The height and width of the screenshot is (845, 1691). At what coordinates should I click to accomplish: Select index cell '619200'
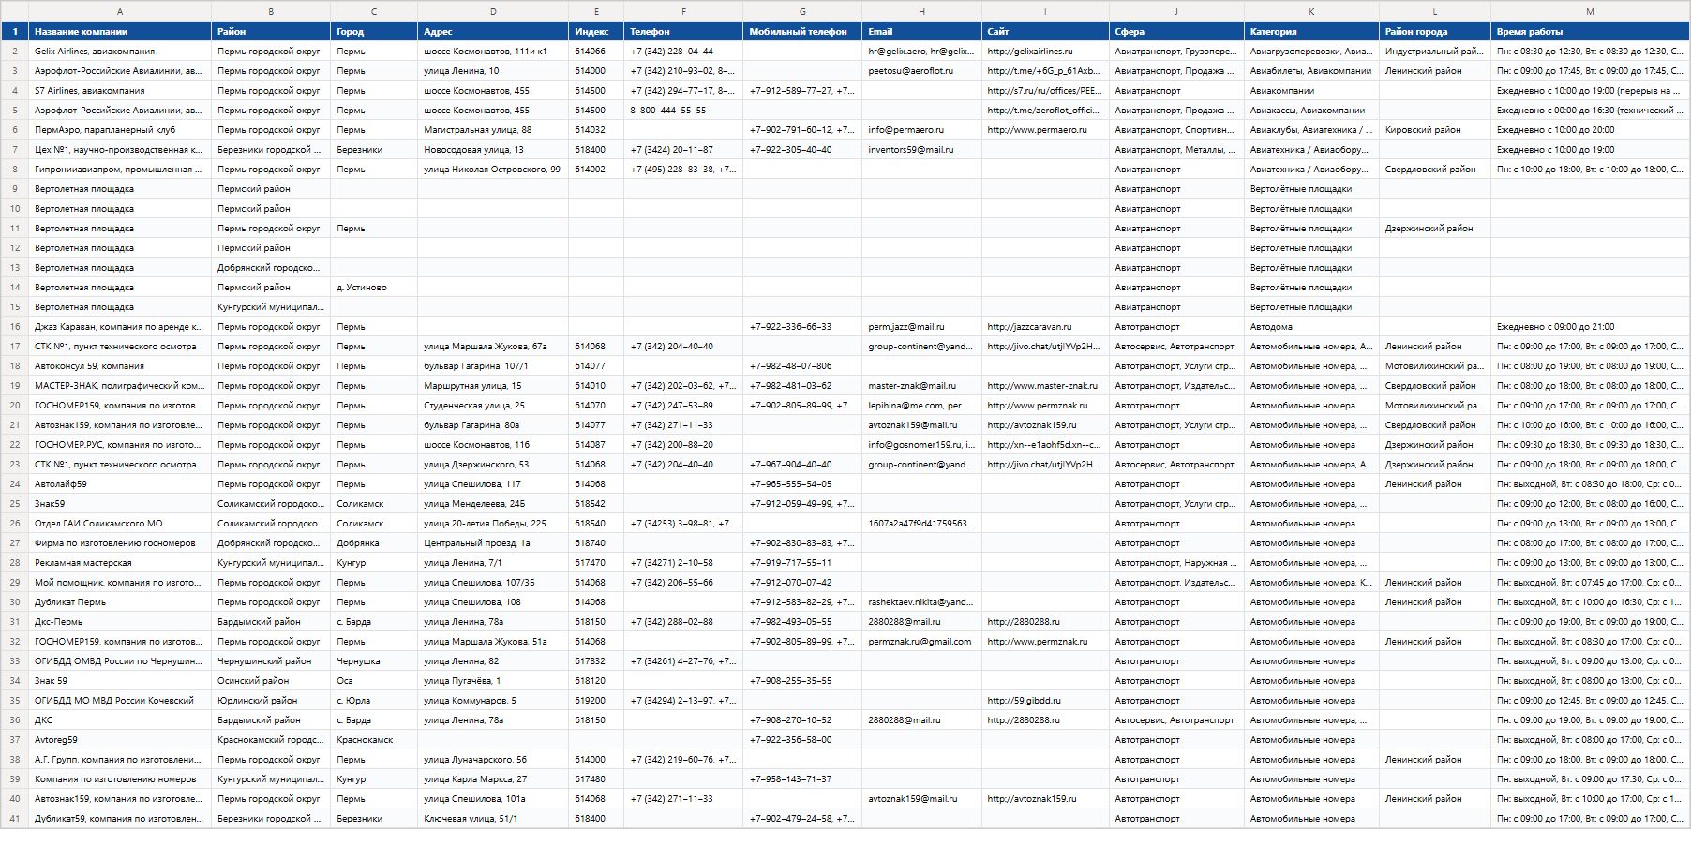point(596,701)
